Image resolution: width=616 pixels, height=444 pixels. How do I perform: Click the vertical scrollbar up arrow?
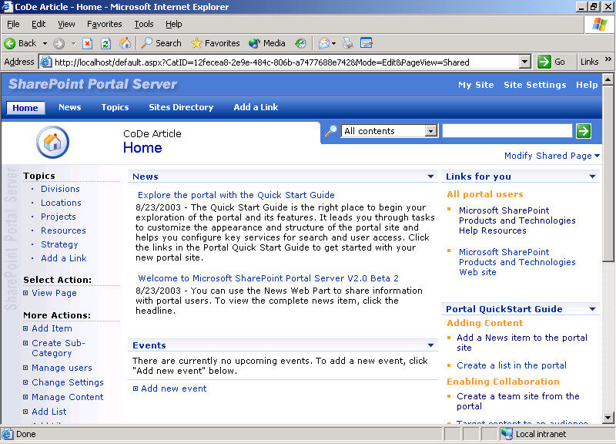(608, 80)
